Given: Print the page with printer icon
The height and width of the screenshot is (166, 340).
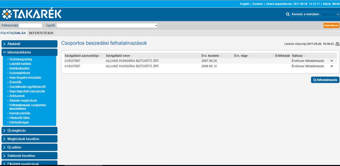Looking at the screenshot, I should [337, 44].
